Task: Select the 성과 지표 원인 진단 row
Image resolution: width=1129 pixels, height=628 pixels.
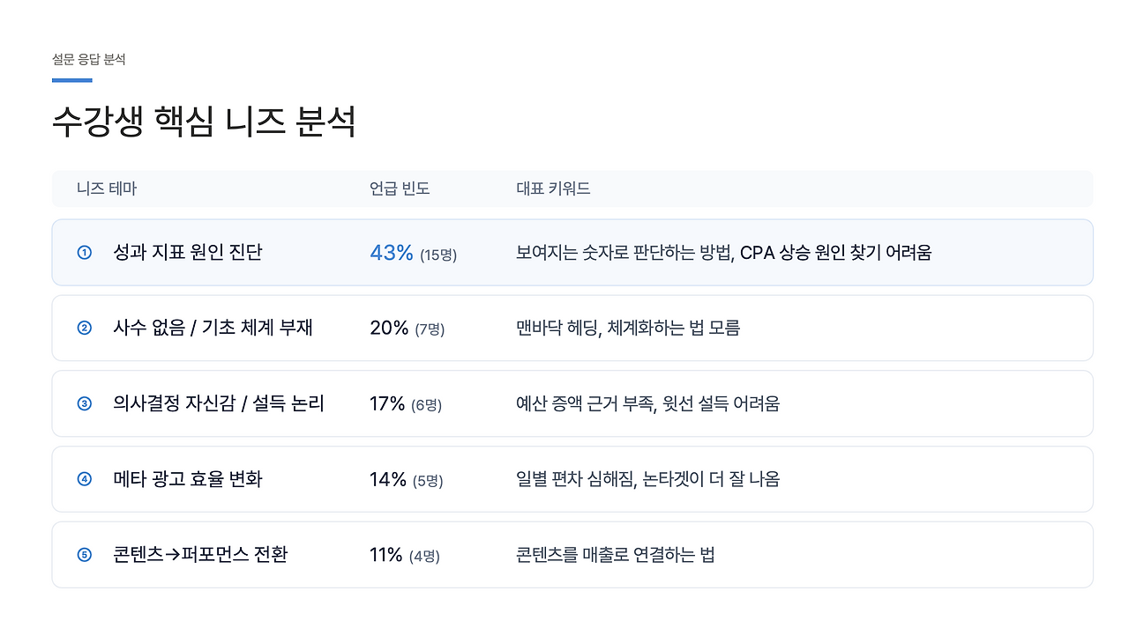Action: [x=572, y=253]
